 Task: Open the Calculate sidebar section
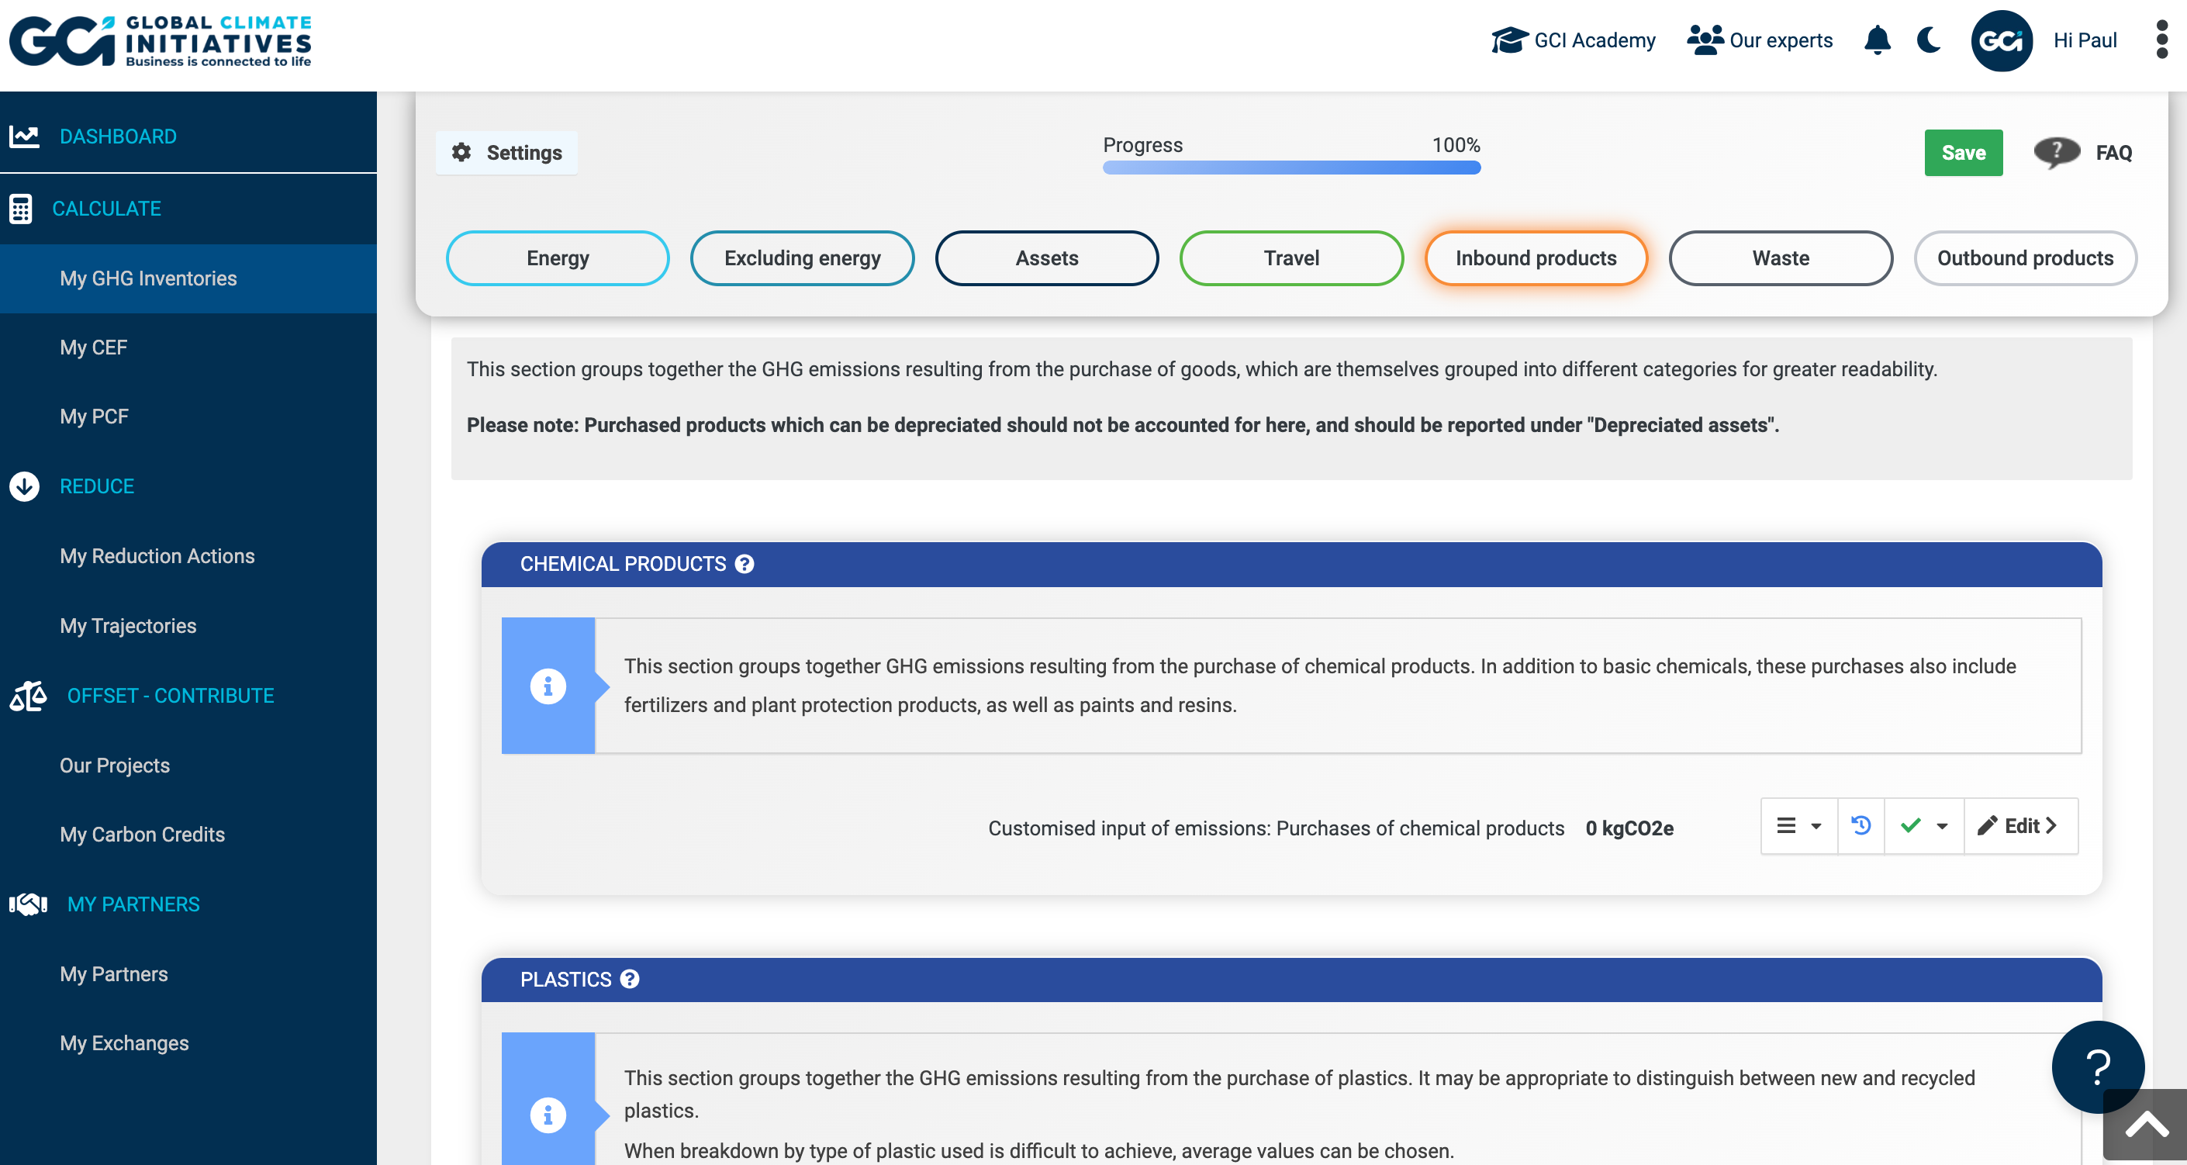click(x=106, y=208)
